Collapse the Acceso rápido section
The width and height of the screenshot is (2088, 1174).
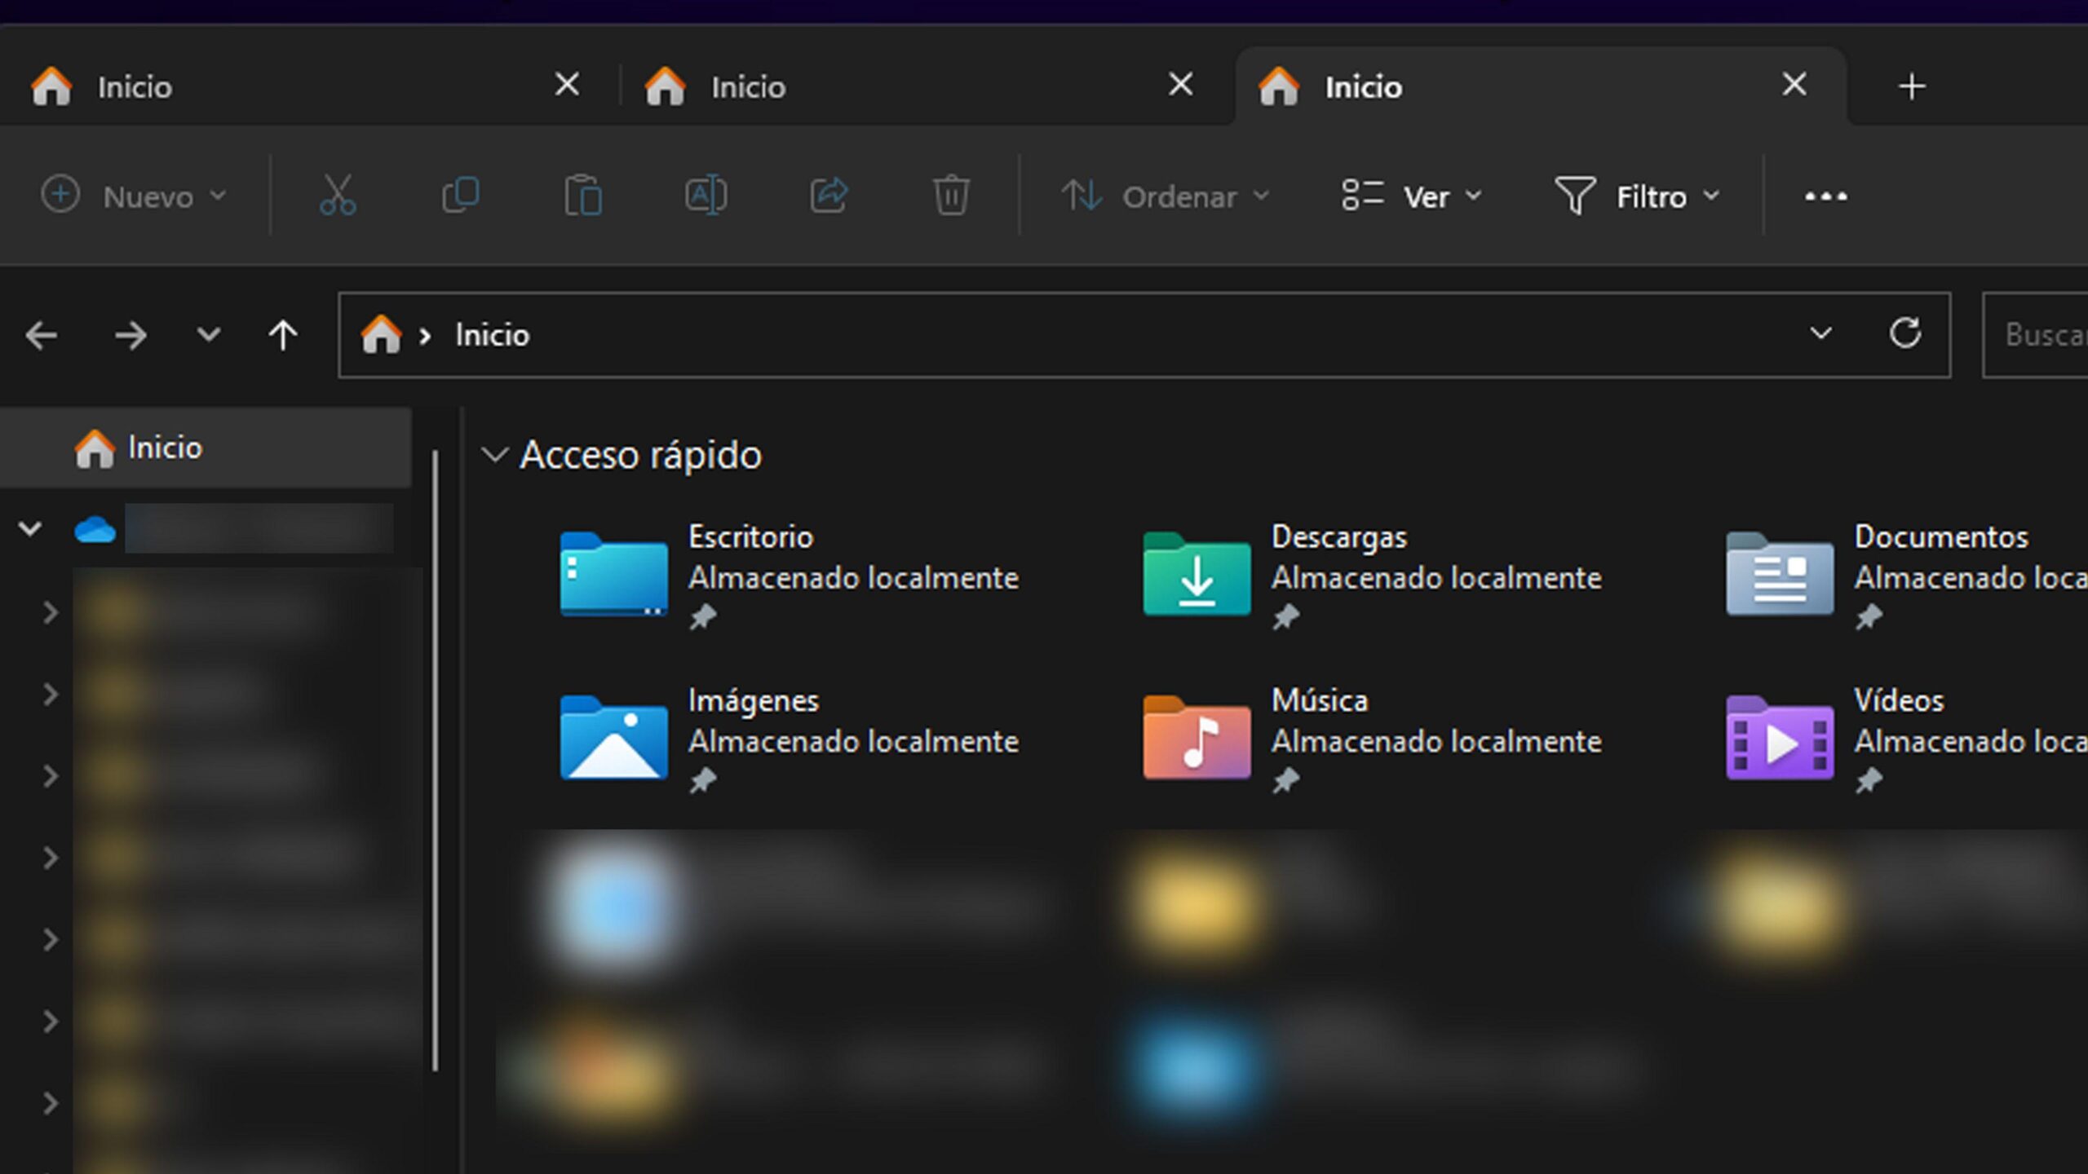coord(493,455)
